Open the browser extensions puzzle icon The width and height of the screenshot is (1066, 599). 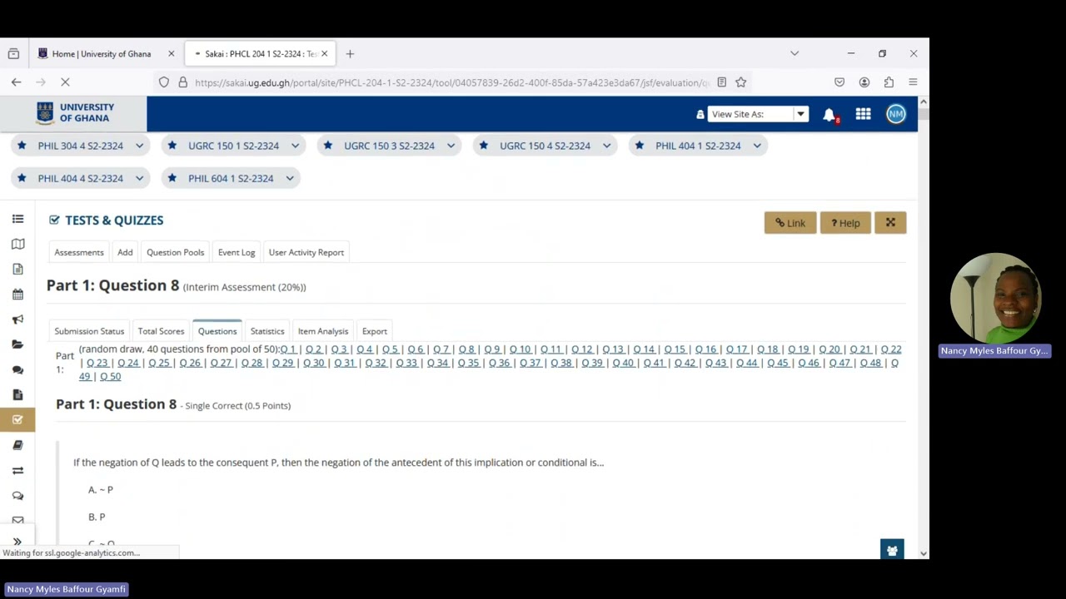(x=889, y=82)
